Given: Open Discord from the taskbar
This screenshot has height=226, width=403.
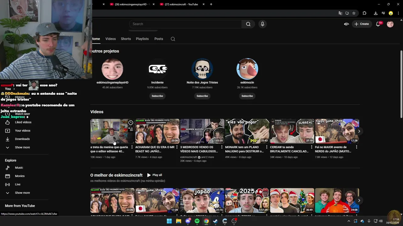Looking at the screenshot, I should [188, 221].
